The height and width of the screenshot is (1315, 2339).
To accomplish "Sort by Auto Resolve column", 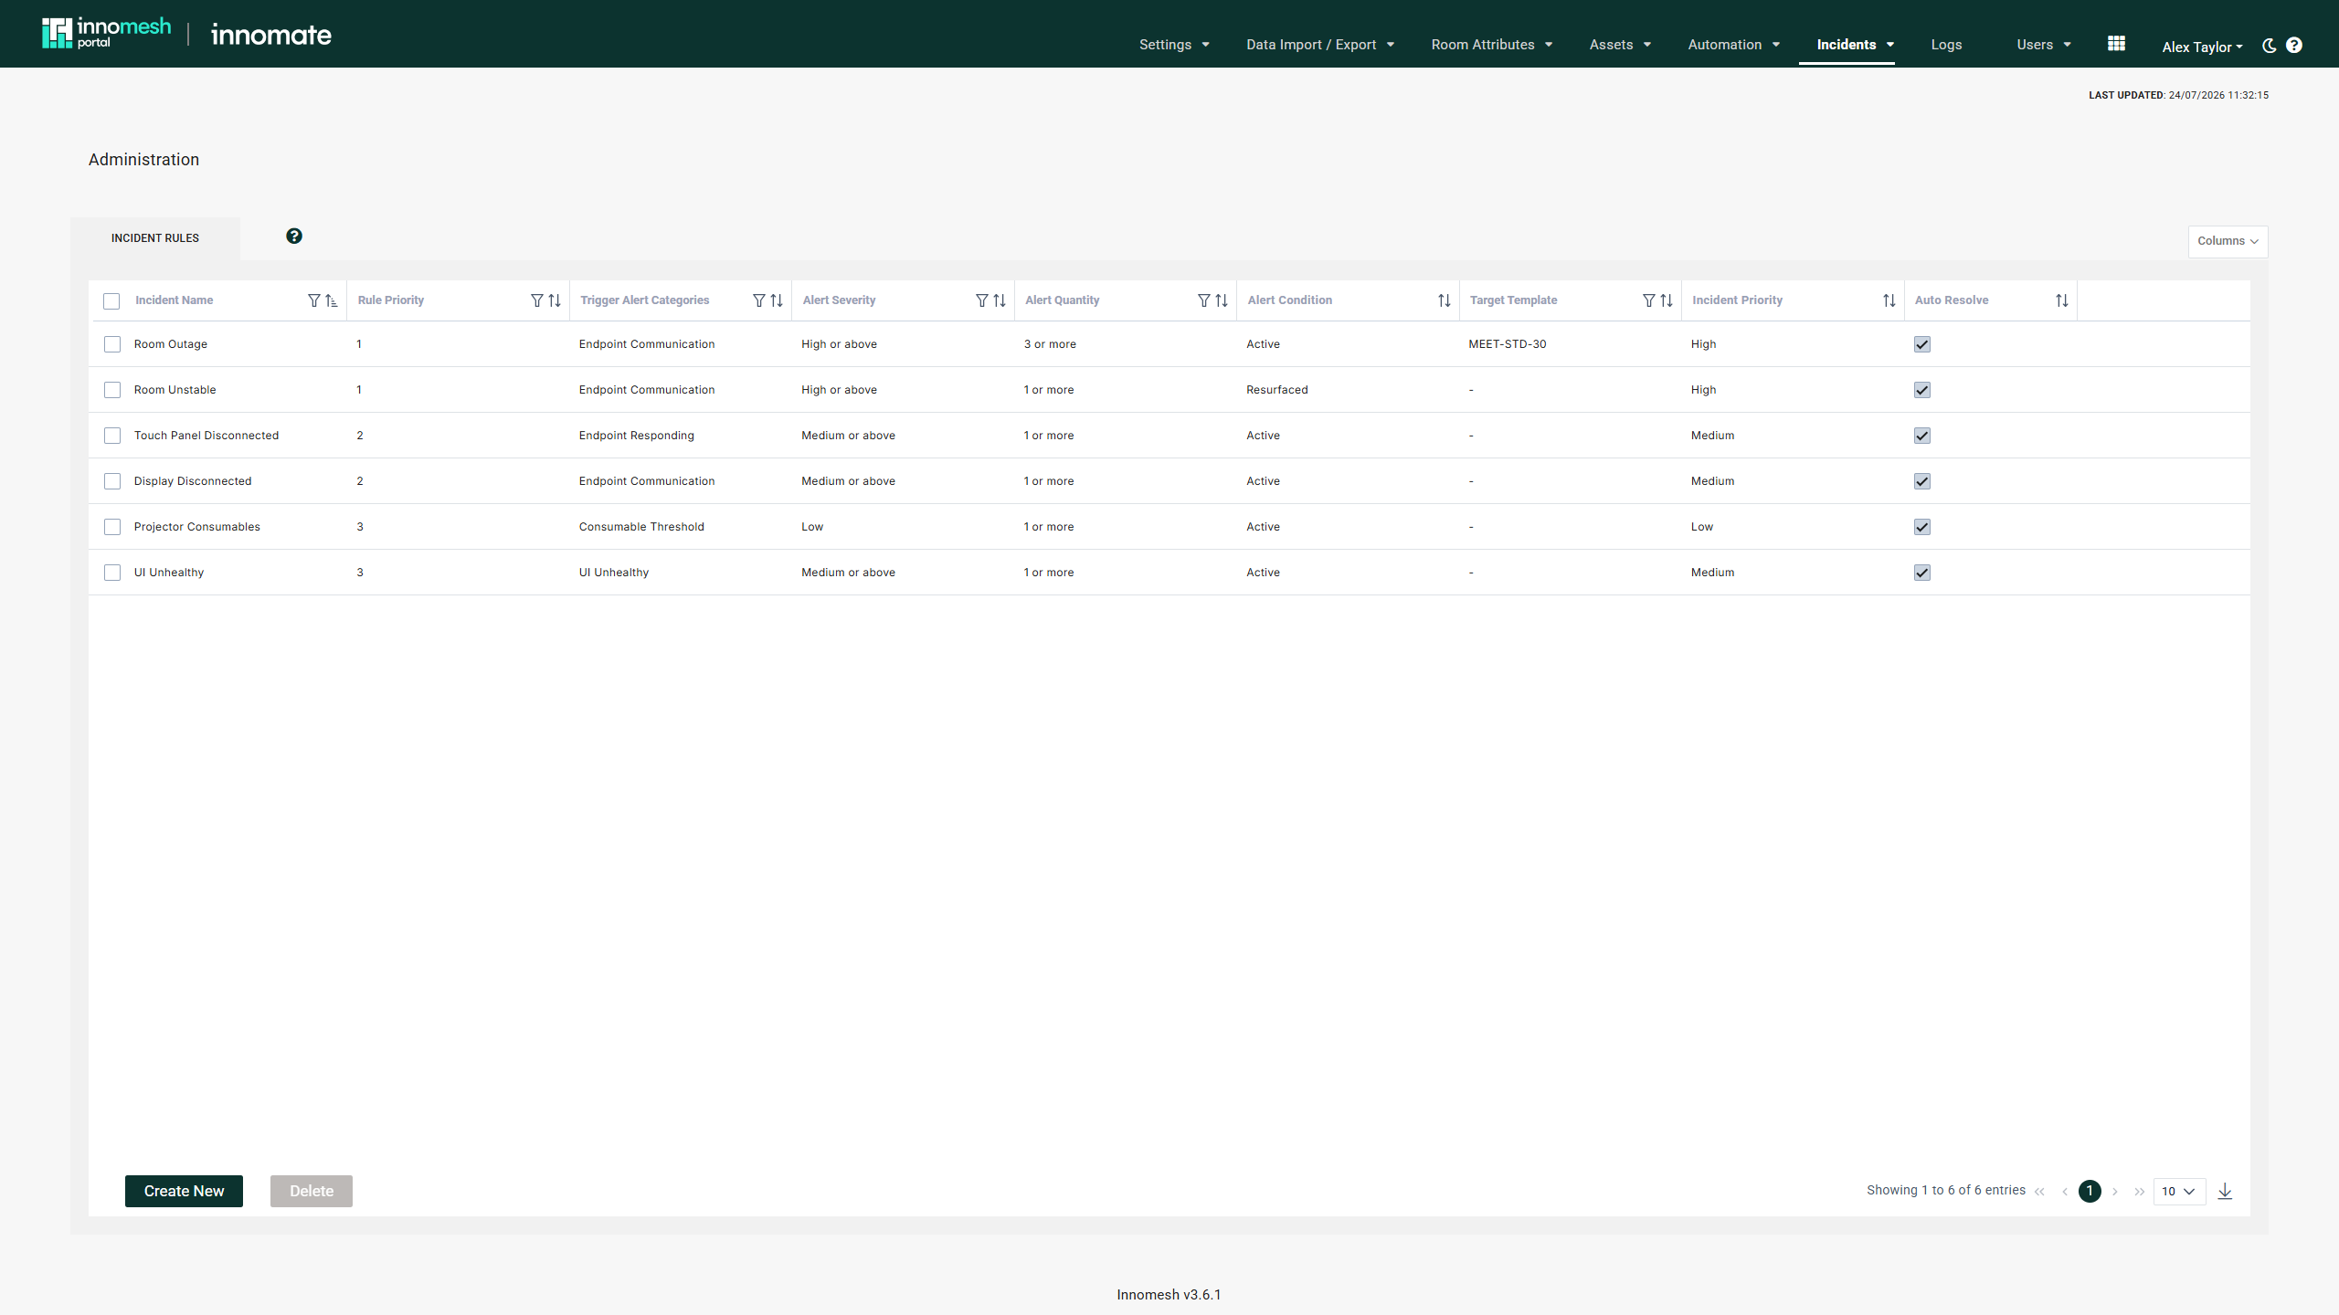I will (2062, 300).
